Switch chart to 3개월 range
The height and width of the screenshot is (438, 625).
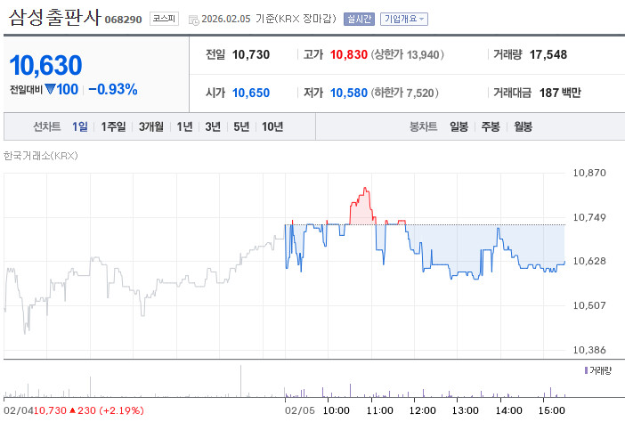(151, 126)
